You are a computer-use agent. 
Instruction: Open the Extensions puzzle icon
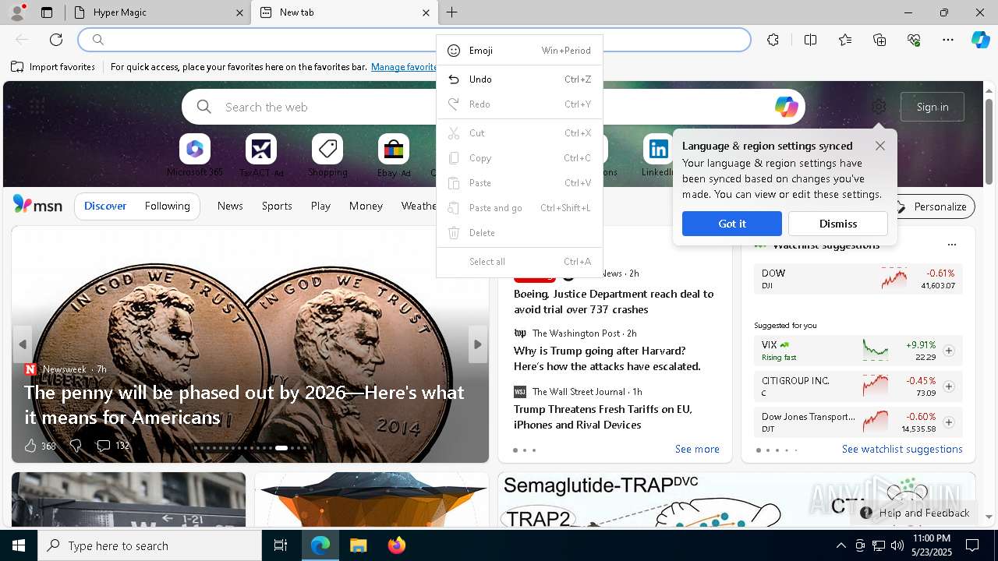pos(773,40)
